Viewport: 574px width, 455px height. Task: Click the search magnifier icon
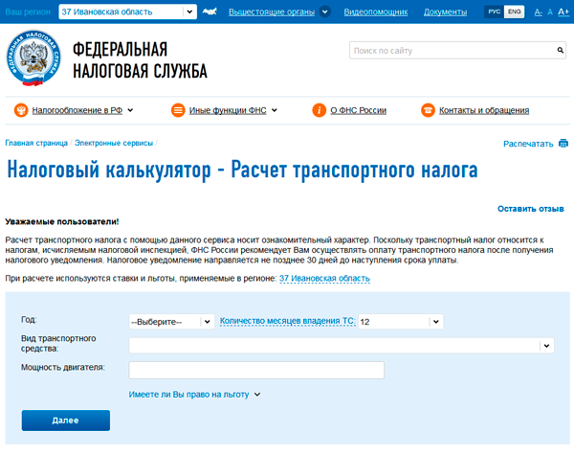[x=560, y=50]
